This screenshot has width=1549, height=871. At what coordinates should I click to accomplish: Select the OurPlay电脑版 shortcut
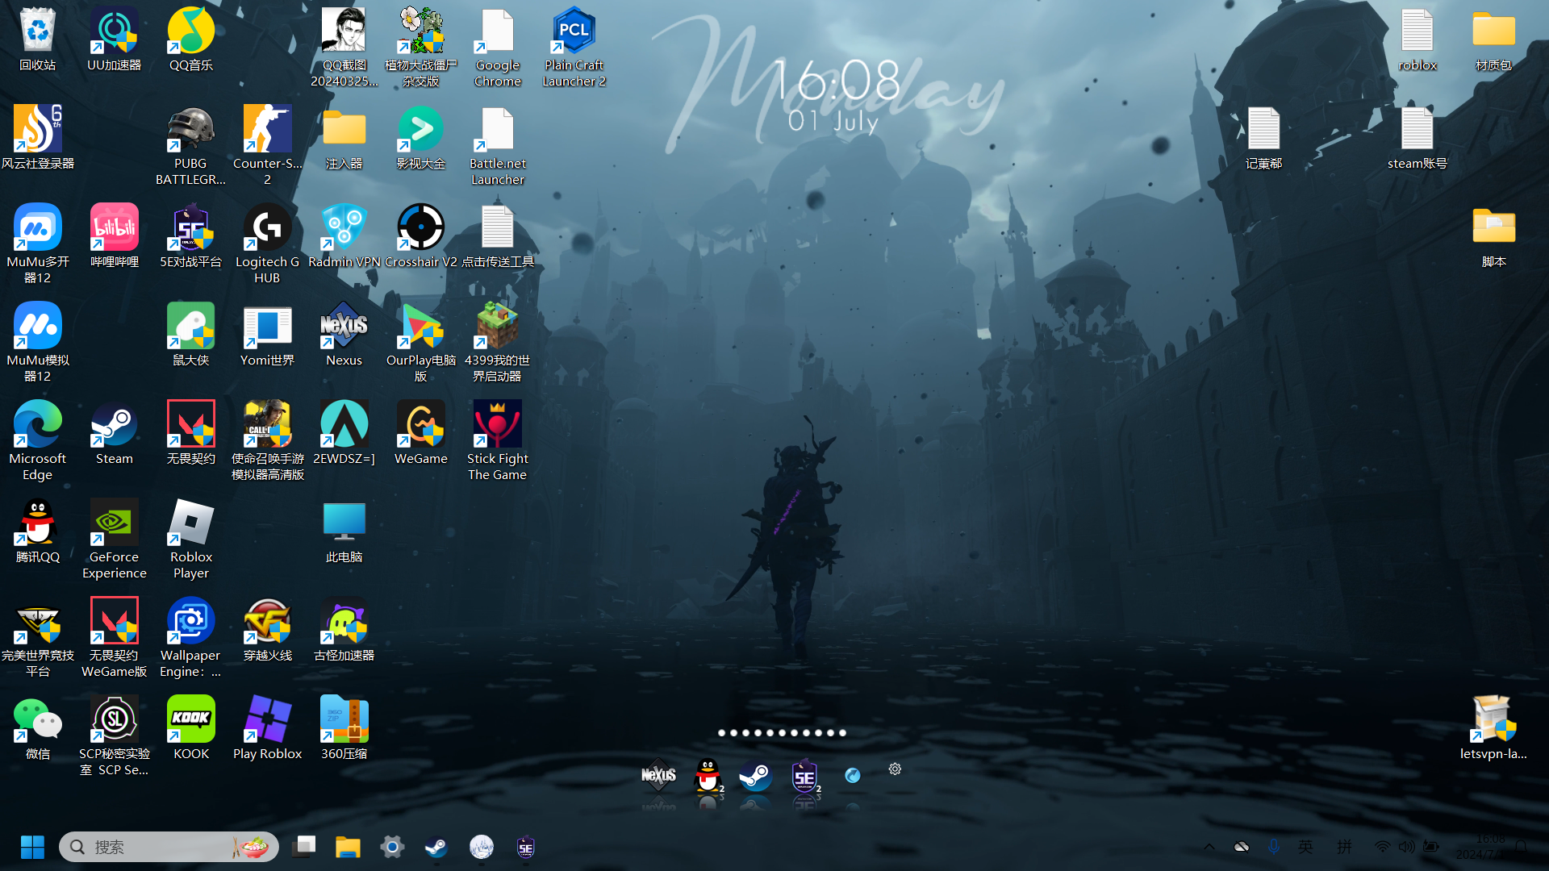point(421,342)
